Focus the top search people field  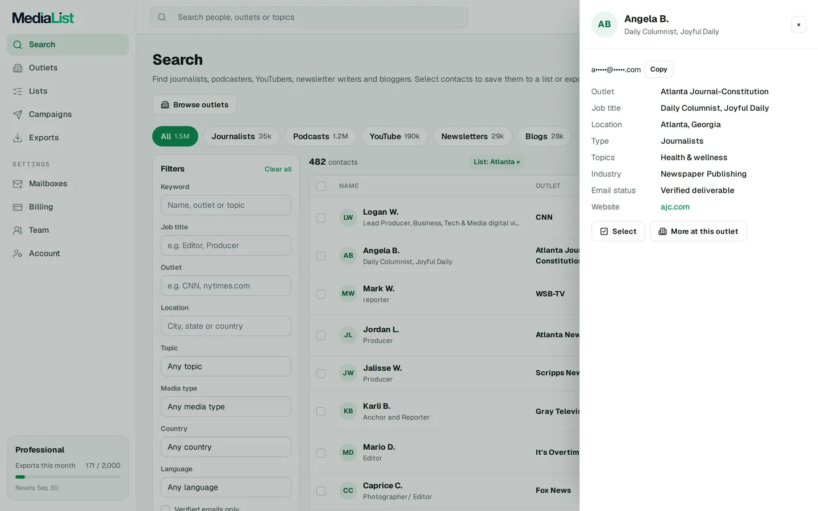tap(309, 17)
